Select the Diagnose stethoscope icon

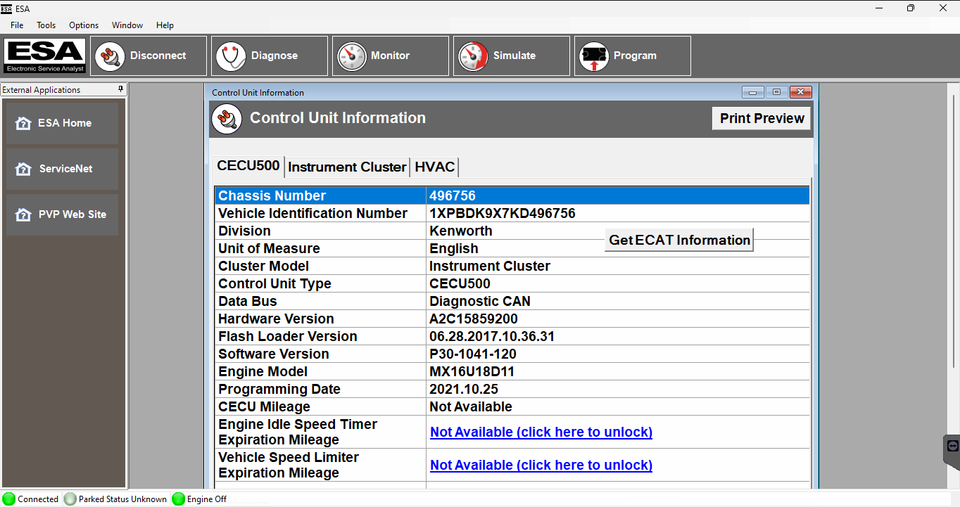click(231, 56)
